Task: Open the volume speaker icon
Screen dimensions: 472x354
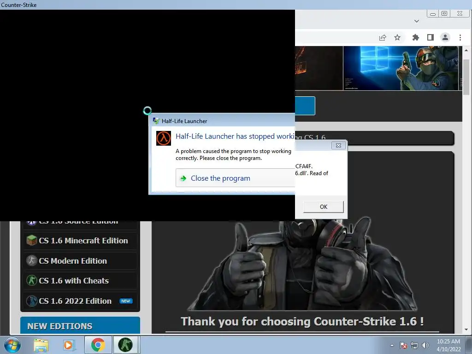Action: coord(425,345)
